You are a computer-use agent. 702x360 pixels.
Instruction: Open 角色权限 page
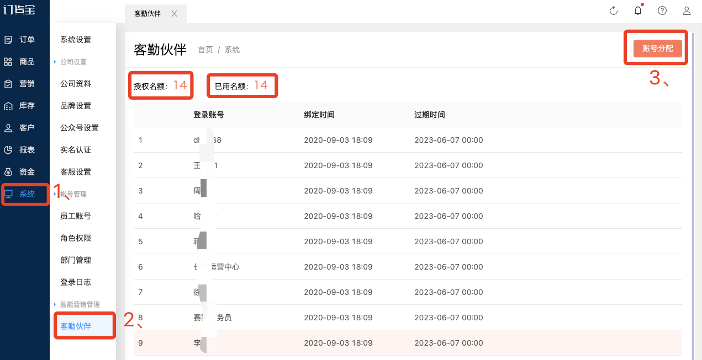pyautogui.click(x=76, y=238)
